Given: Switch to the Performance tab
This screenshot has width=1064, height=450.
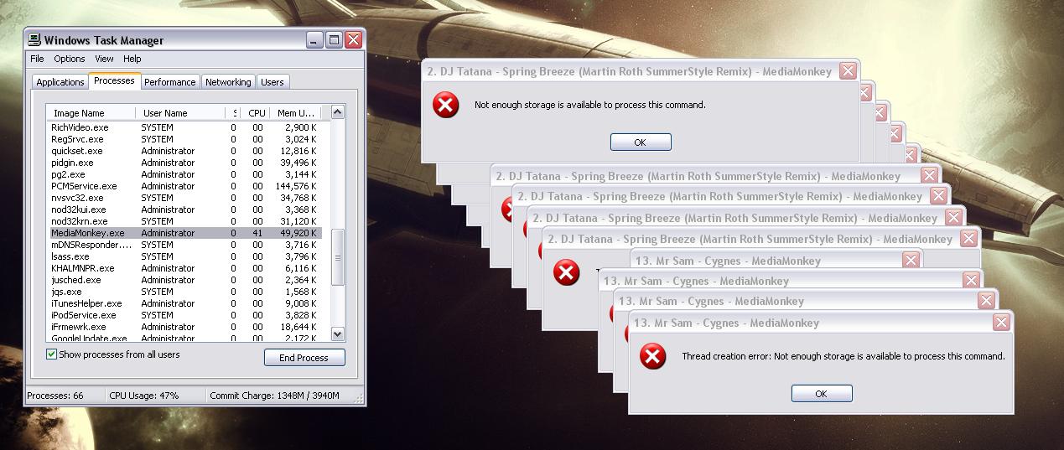Looking at the screenshot, I should pos(169,82).
